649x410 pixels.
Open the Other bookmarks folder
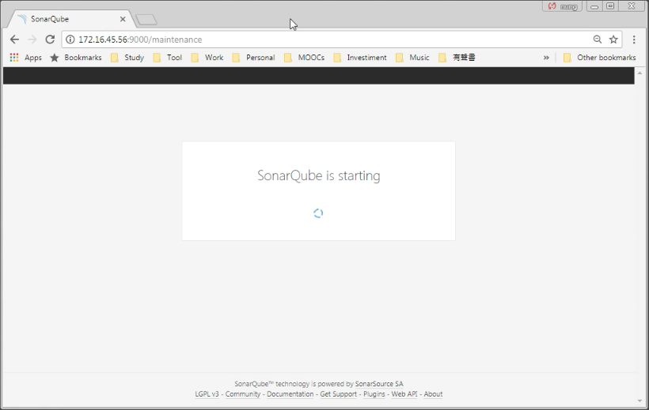click(600, 58)
